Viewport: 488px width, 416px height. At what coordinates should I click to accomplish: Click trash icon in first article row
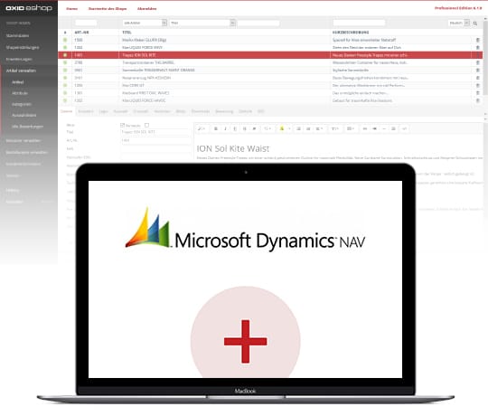[478, 40]
